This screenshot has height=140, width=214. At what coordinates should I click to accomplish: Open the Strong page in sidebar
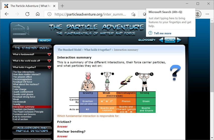(x=16, y=87)
